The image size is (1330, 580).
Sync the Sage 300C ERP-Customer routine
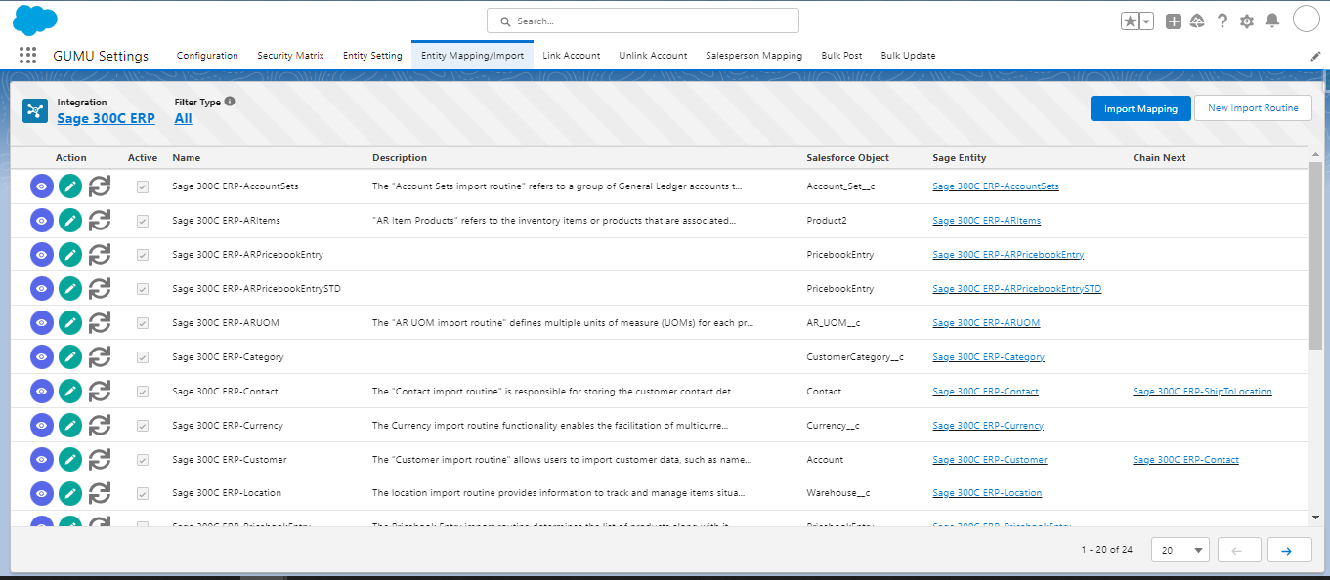coord(99,460)
